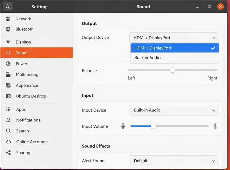This screenshot has width=230, height=170.
Task: Close the Settings window
Action: (220, 7)
